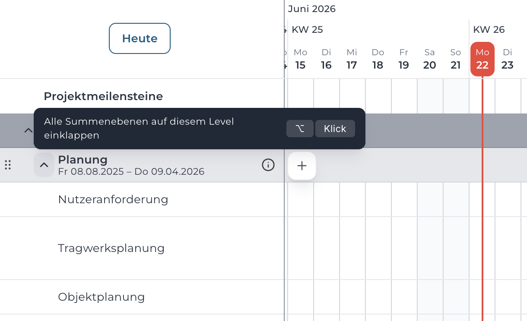The image size is (527, 321).
Task: Click the Juni 2026 month label
Action: point(312,9)
